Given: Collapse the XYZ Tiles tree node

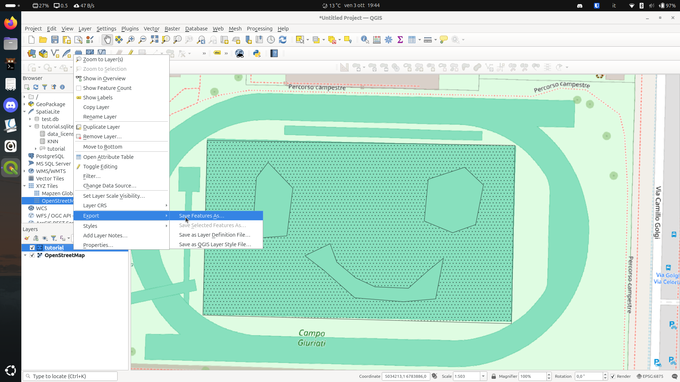Looking at the screenshot, I should [24, 186].
